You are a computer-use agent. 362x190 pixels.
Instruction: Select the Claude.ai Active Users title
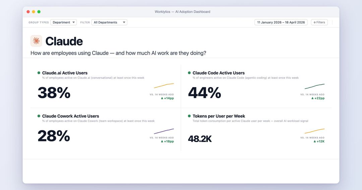click(65, 73)
